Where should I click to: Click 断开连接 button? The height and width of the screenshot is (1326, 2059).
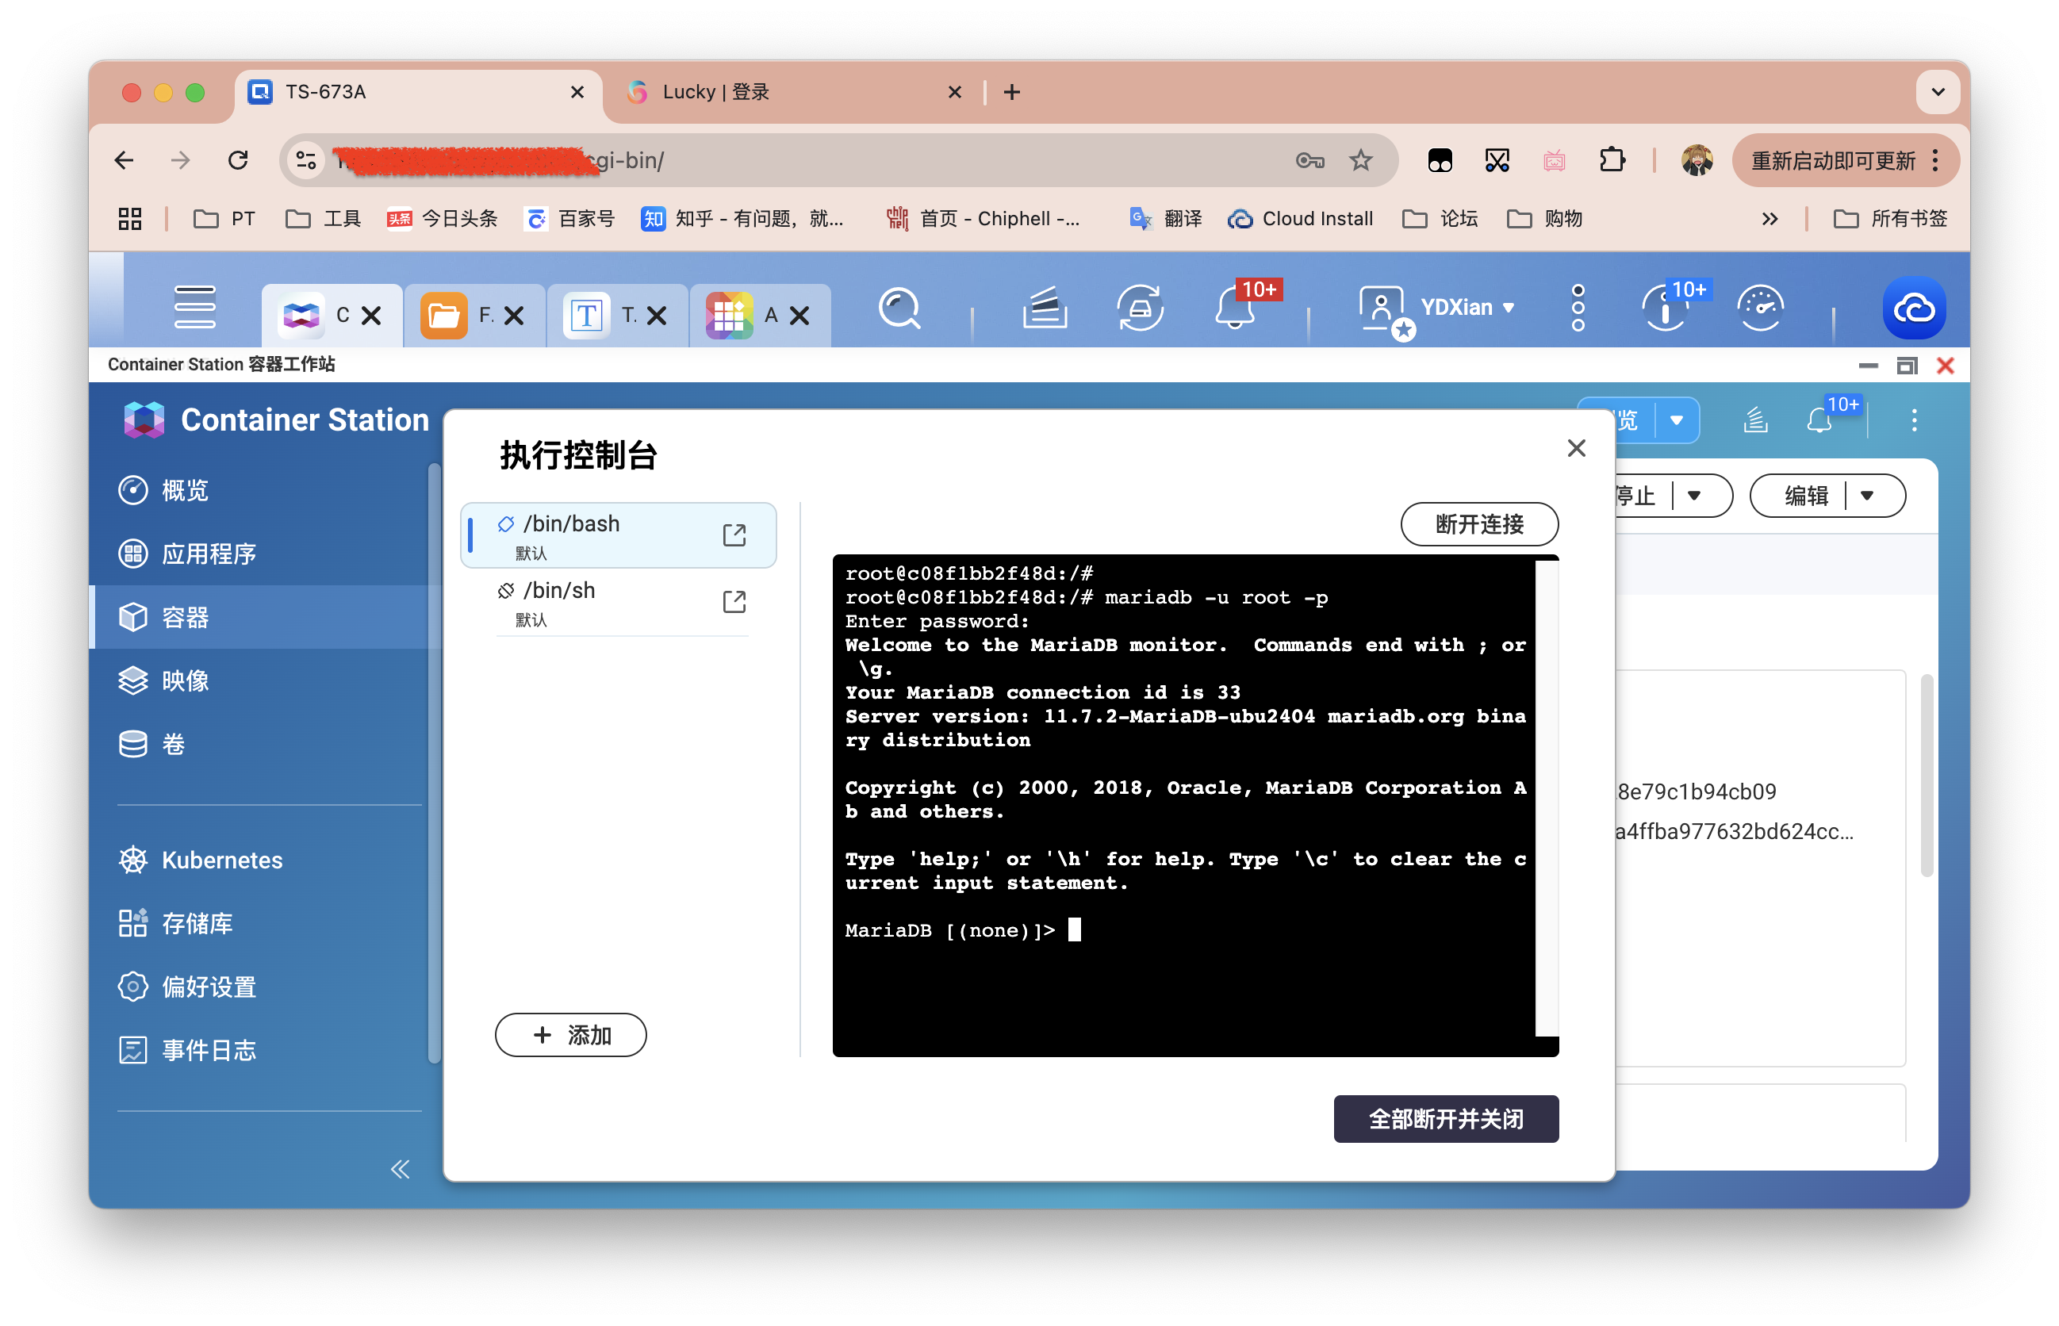(x=1478, y=523)
